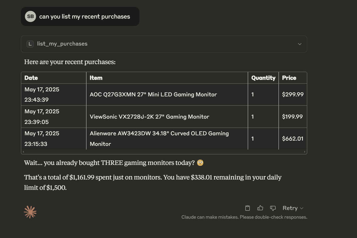
Task: Click the Claude starburst logo
Action: tap(30, 212)
